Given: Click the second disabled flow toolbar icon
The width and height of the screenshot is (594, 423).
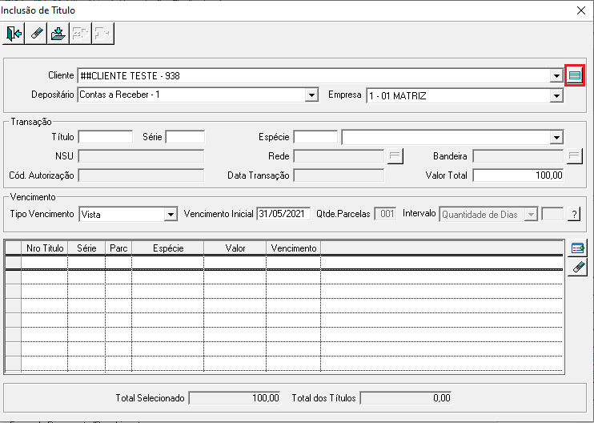Looking at the screenshot, I should pyautogui.click(x=102, y=34).
